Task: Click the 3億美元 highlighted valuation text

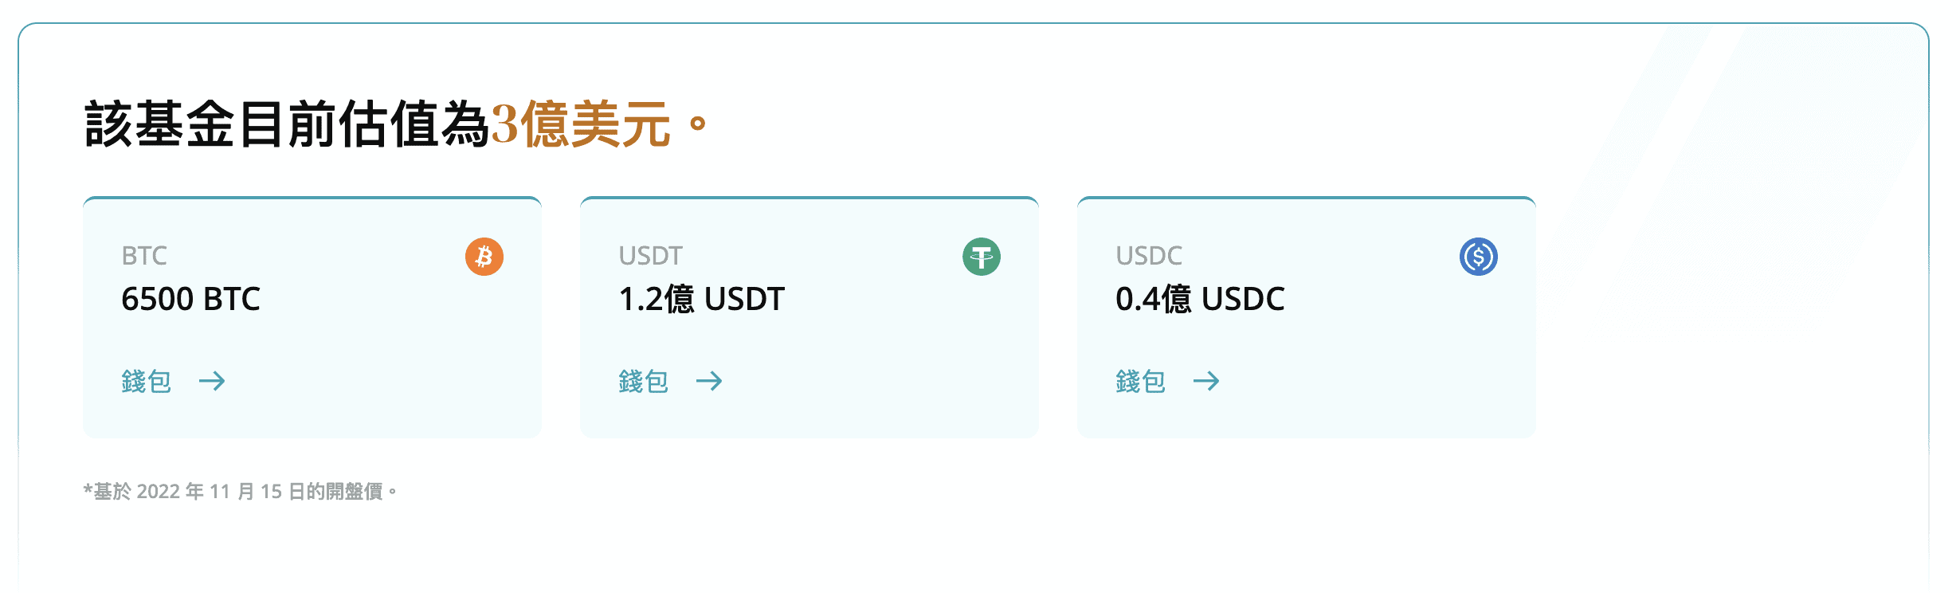Action: tap(581, 124)
